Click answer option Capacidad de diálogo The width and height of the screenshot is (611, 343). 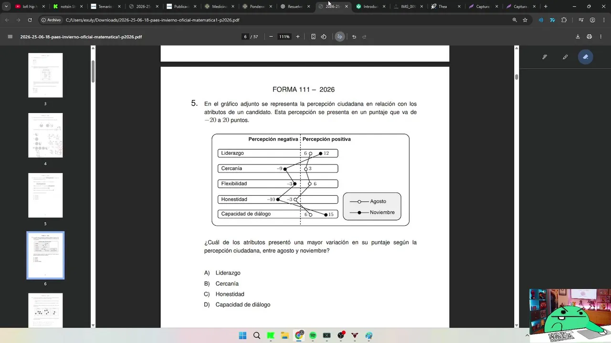[242, 304]
